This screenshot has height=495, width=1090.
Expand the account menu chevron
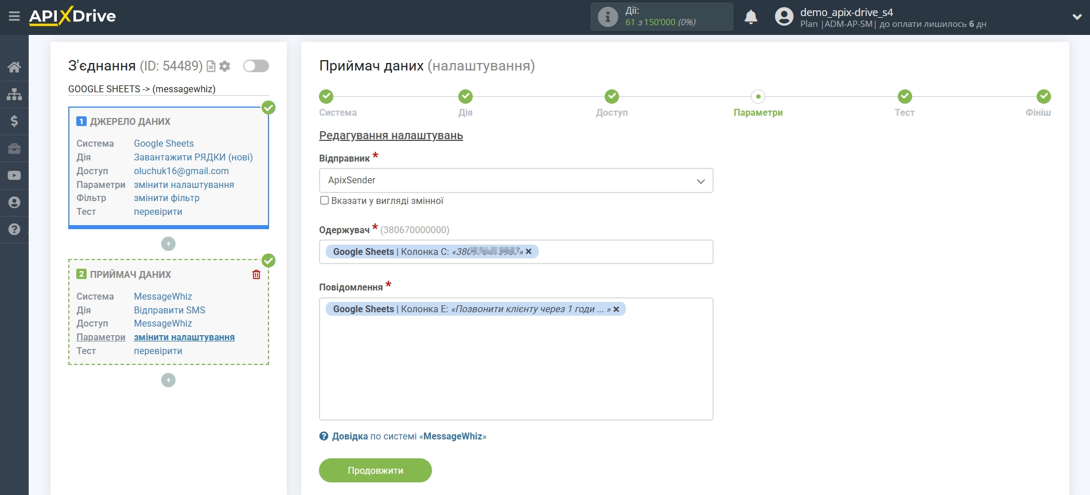1077,17
